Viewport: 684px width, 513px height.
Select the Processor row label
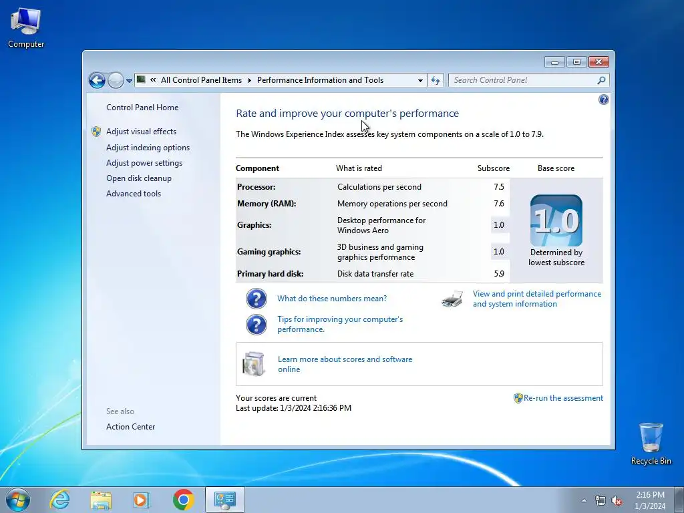pos(256,187)
